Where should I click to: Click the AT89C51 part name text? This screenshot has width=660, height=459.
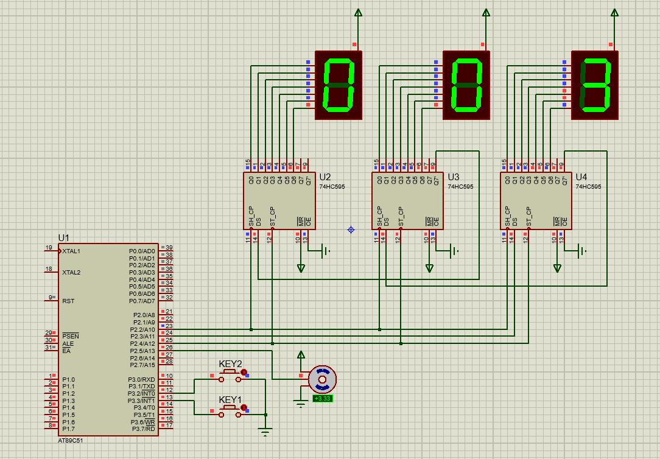point(70,441)
